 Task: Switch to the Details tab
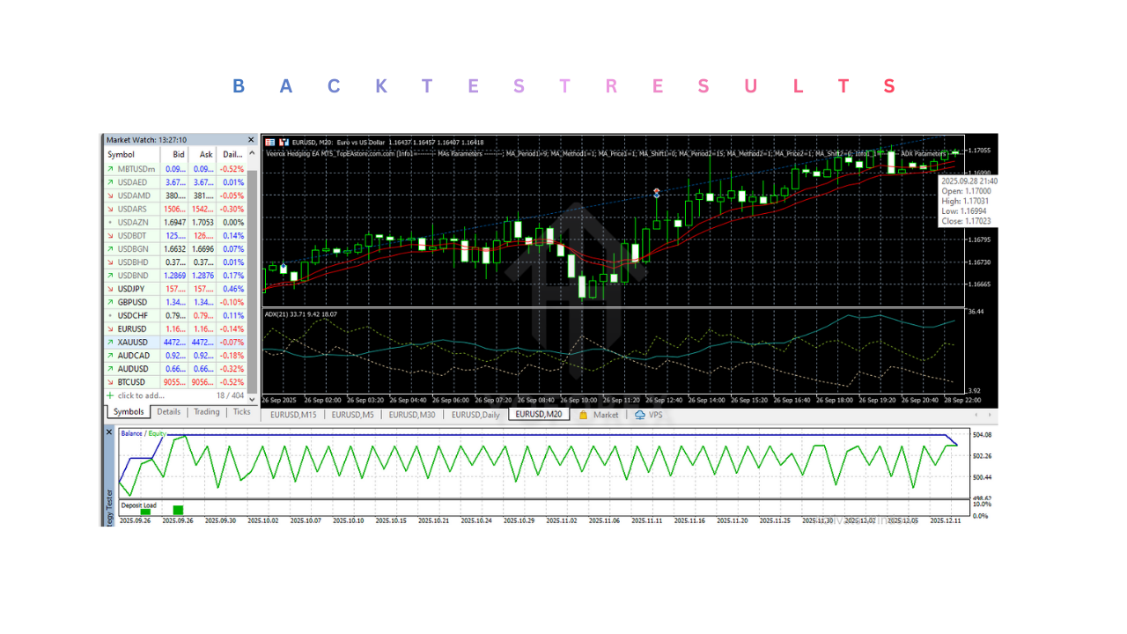(x=168, y=412)
